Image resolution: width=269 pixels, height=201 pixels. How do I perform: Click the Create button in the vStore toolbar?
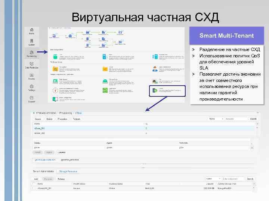pyautogui.click(x=38, y=119)
